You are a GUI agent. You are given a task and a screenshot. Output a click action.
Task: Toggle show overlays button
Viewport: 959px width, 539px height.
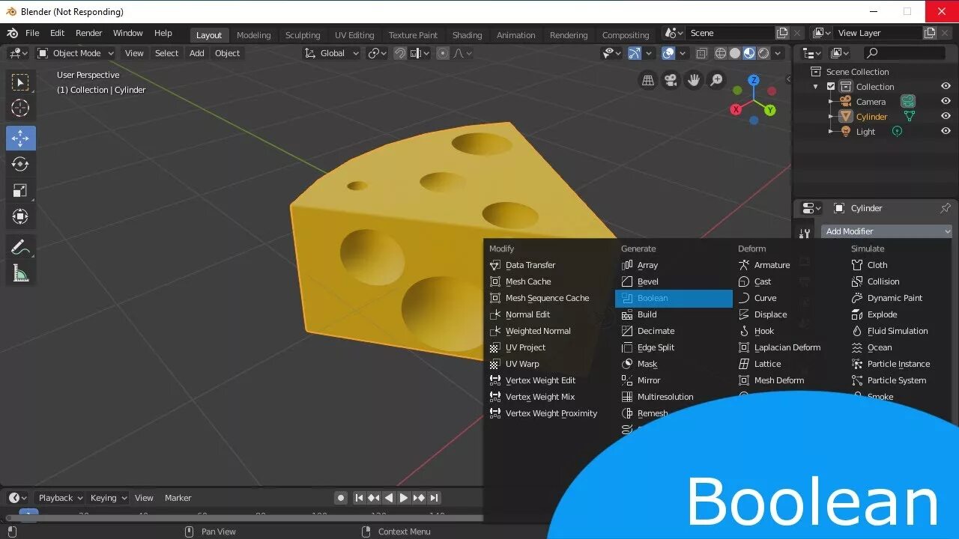pos(668,53)
